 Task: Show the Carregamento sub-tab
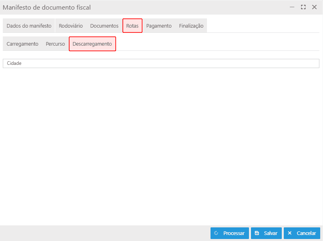click(x=22, y=44)
